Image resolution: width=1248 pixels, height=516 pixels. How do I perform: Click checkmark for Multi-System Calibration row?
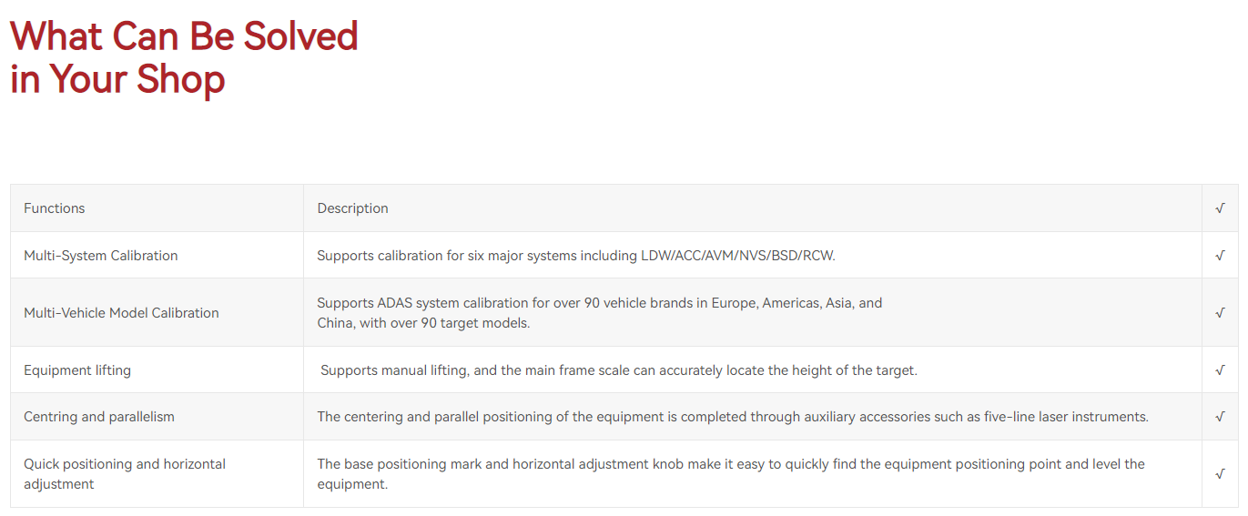tap(1220, 256)
